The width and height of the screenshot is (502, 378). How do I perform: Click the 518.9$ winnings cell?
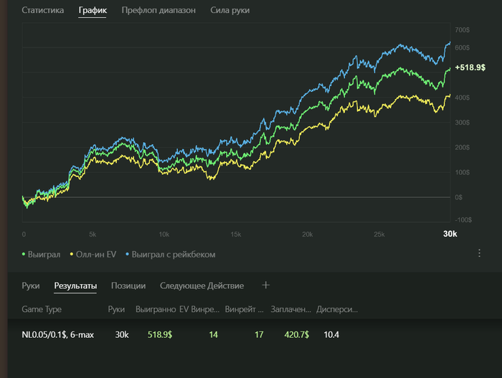click(x=160, y=334)
